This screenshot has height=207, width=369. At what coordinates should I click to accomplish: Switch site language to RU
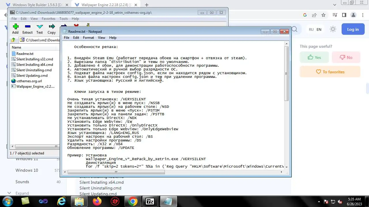(311, 29)
